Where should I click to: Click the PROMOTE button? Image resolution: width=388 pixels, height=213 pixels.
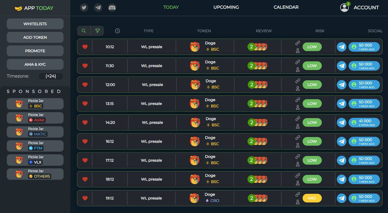coord(35,51)
